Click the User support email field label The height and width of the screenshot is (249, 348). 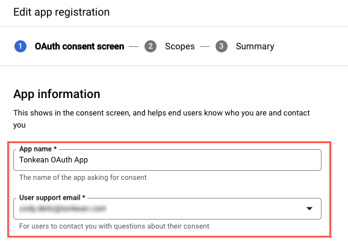click(52, 197)
